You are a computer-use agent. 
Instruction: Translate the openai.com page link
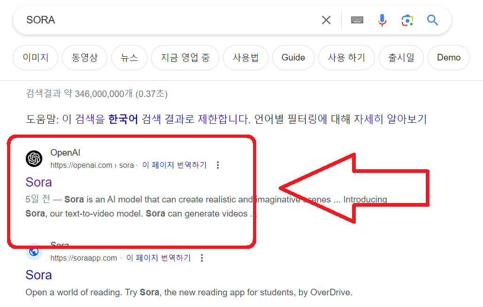pyautogui.click(x=174, y=165)
